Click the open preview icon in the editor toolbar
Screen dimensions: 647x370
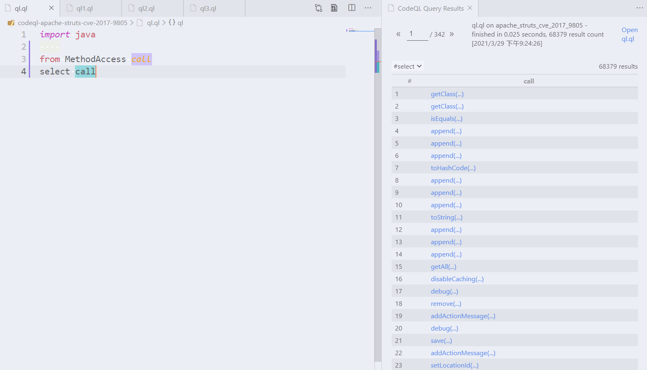[334, 8]
